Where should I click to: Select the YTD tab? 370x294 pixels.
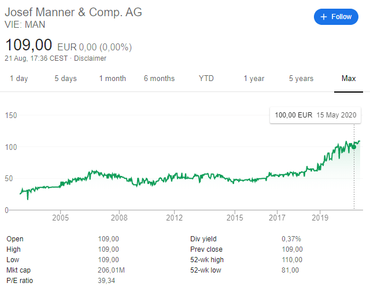coord(206,78)
